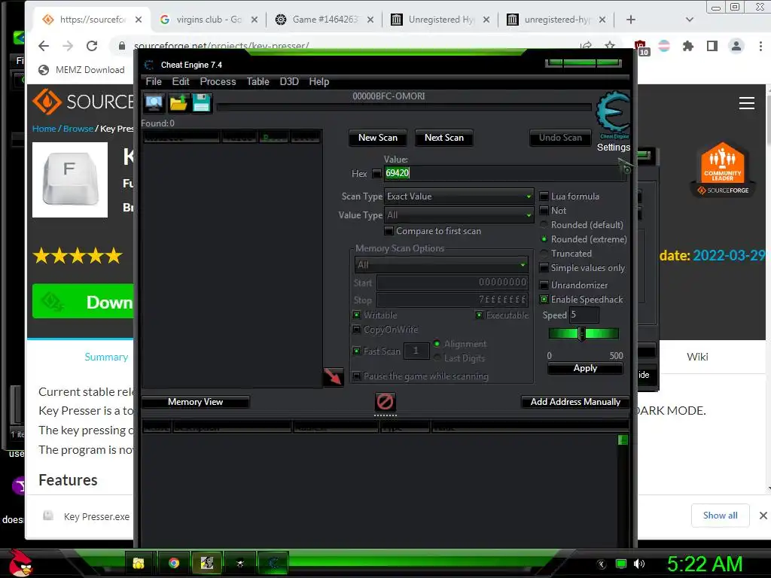Reload the Chrome page
The image size is (771, 578).
(x=92, y=46)
